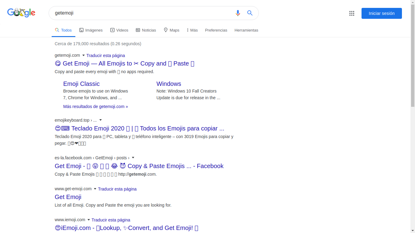Expand dropdown arrow next to emojikeyboard.top
Image resolution: width=415 pixels, height=233 pixels.
101,120
